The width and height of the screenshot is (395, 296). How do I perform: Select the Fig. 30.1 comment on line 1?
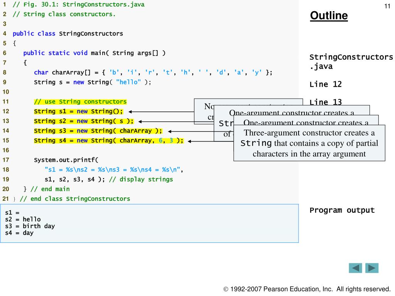tap(79, 5)
